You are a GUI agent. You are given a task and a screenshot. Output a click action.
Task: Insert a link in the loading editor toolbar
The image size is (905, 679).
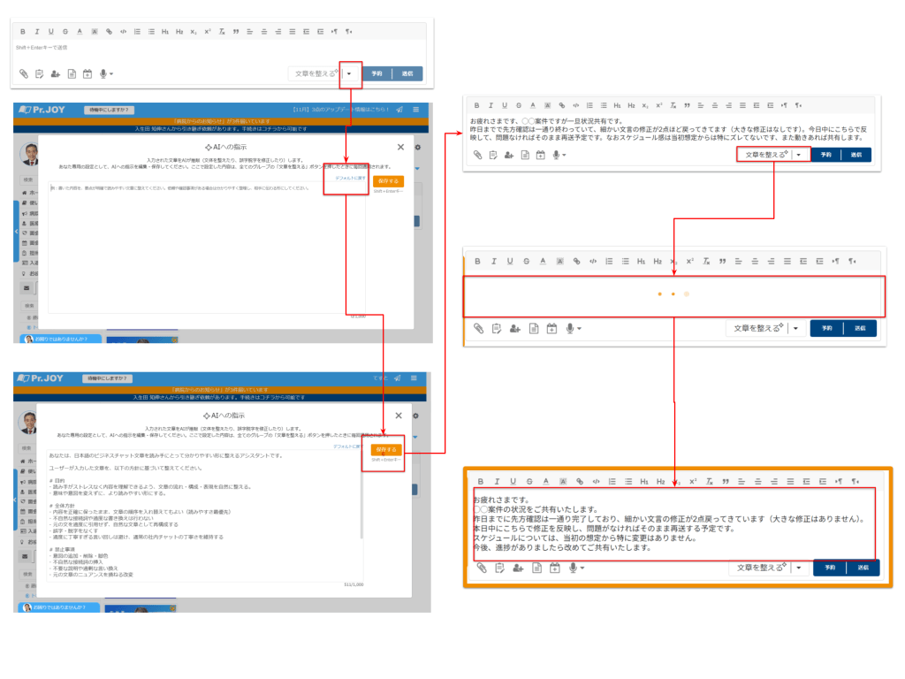coord(577,261)
